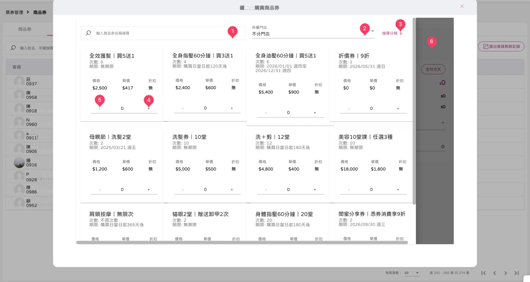Click the $2,500 price of 全效護髮
530x282 pixels.
[x=100, y=88]
